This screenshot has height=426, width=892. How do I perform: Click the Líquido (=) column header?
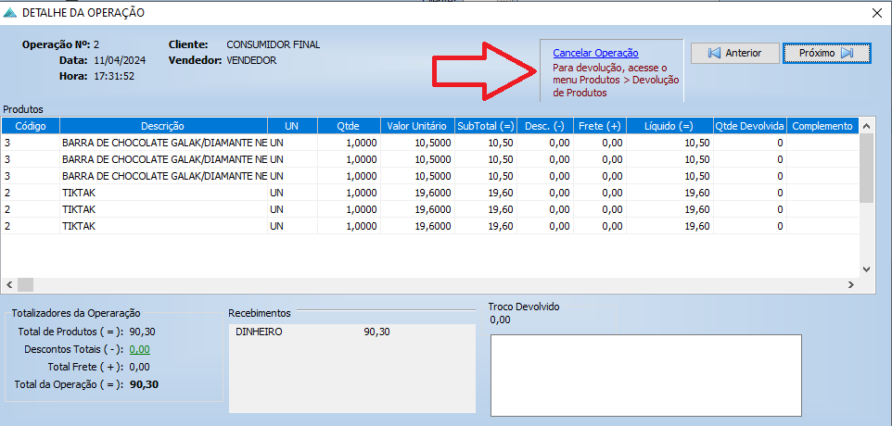tap(669, 126)
